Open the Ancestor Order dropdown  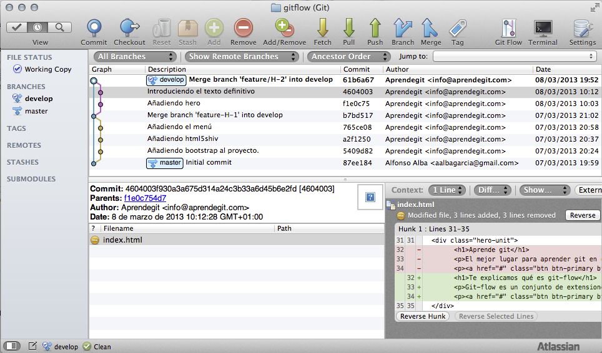[x=347, y=57]
